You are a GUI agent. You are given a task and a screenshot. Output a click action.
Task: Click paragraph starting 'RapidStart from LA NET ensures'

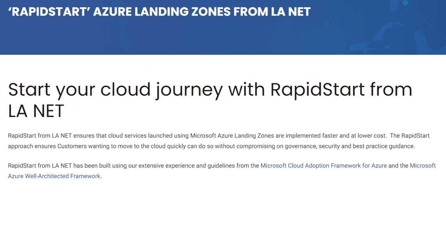coord(219,141)
